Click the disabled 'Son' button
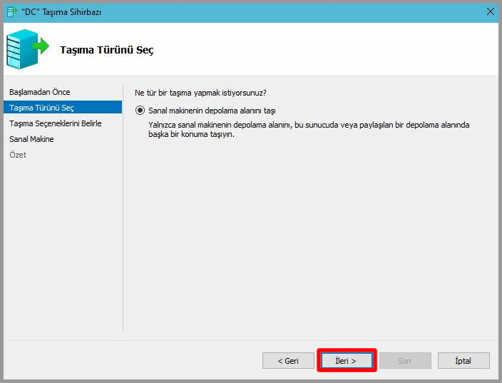This screenshot has width=502, height=383. 404,361
